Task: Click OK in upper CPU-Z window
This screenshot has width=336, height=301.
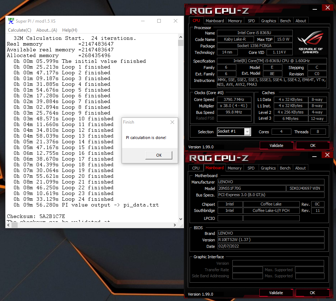Action: point(313,145)
